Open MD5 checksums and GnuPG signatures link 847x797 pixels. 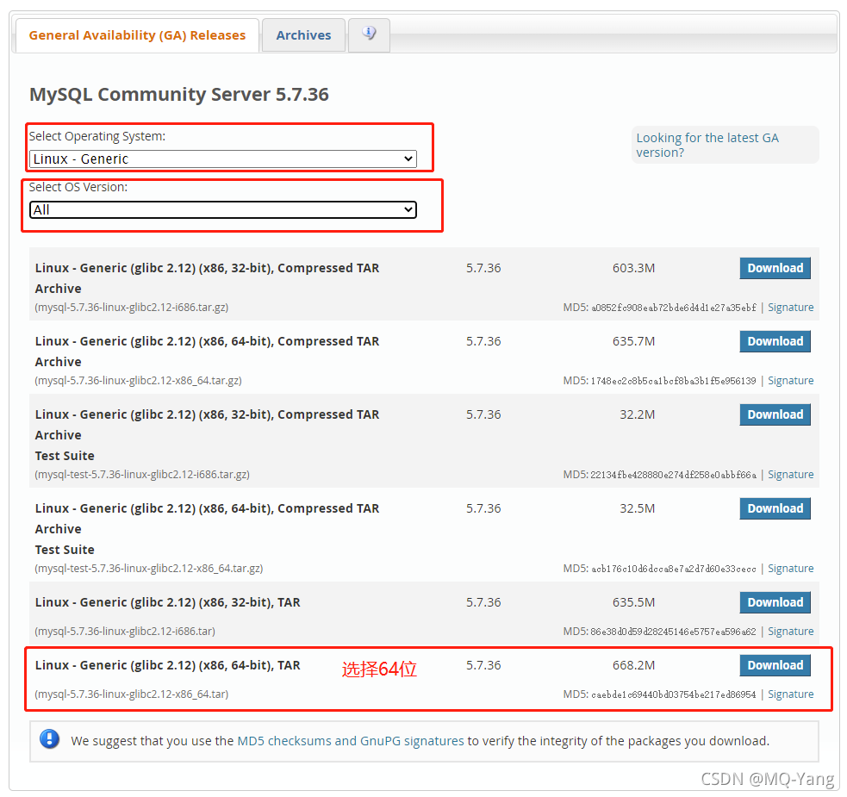tap(351, 741)
